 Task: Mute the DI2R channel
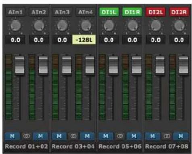tap(181, 136)
